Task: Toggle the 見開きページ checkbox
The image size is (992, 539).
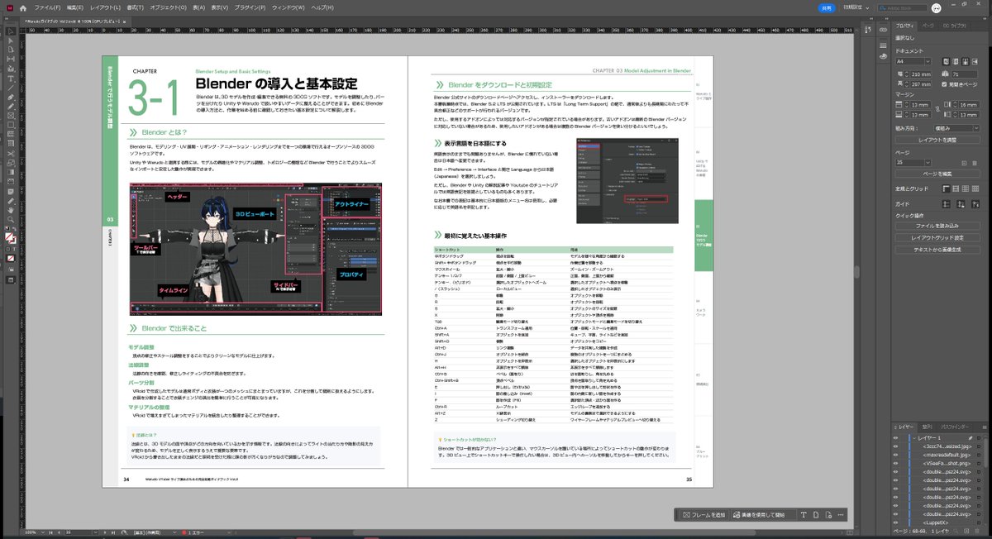Action: tap(944, 84)
